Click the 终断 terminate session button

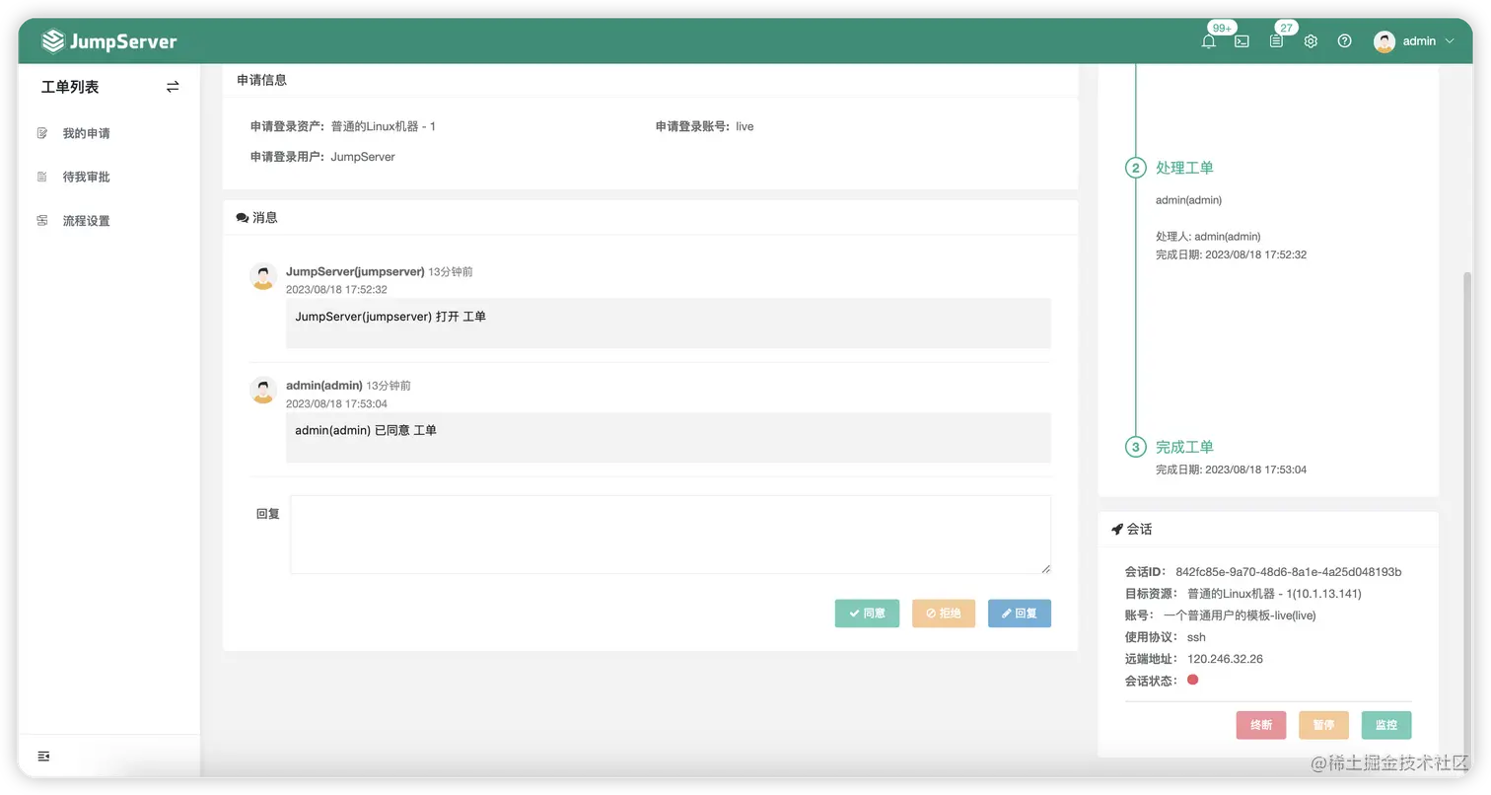click(x=1261, y=725)
